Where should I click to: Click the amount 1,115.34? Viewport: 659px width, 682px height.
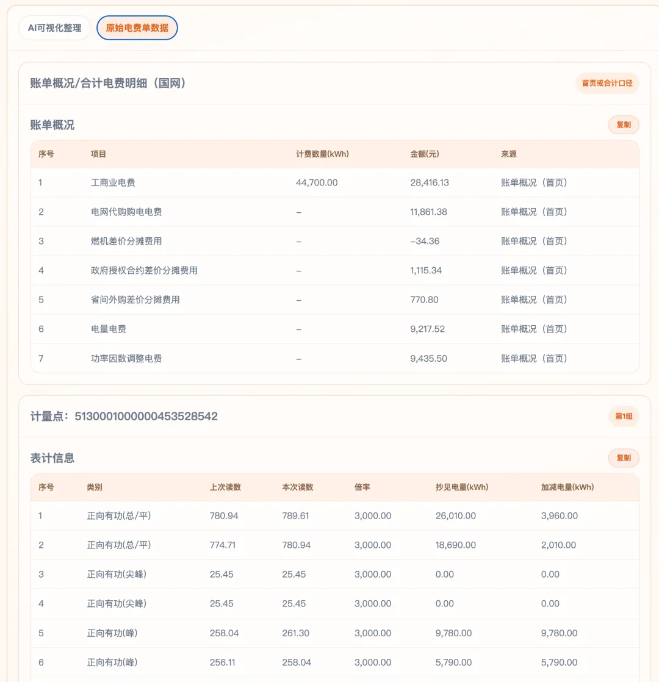coord(426,270)
